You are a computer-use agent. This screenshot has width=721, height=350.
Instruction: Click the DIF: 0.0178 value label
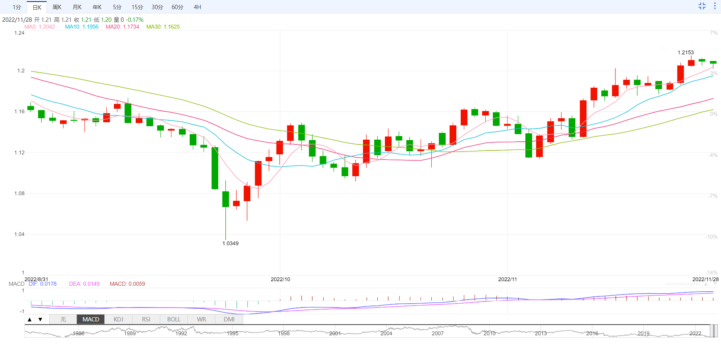pyautogui.click(x=42, y=284)
